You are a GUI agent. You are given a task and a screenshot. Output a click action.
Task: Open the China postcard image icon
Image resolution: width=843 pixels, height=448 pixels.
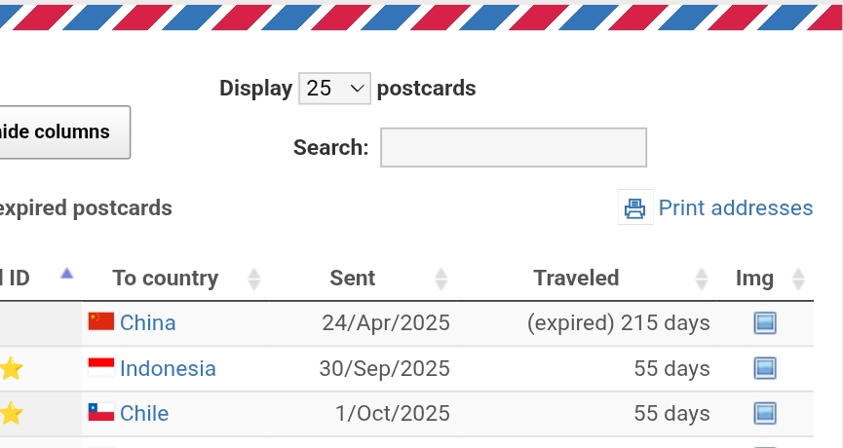click(765, 322)
